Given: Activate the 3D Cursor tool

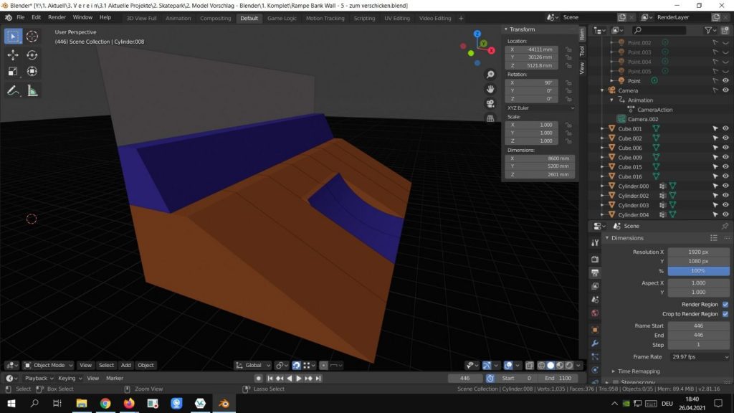Looking at the screenshot, I should coord(32,37).
